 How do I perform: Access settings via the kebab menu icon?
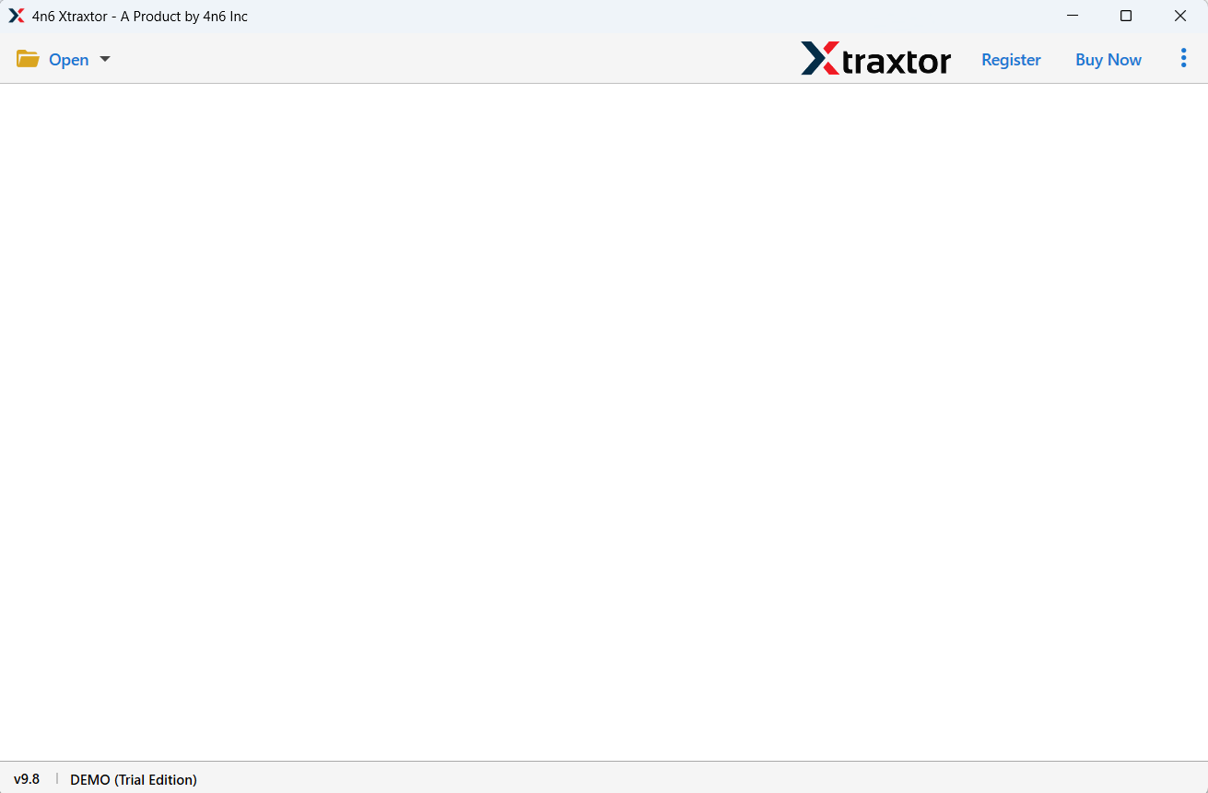1183,58
